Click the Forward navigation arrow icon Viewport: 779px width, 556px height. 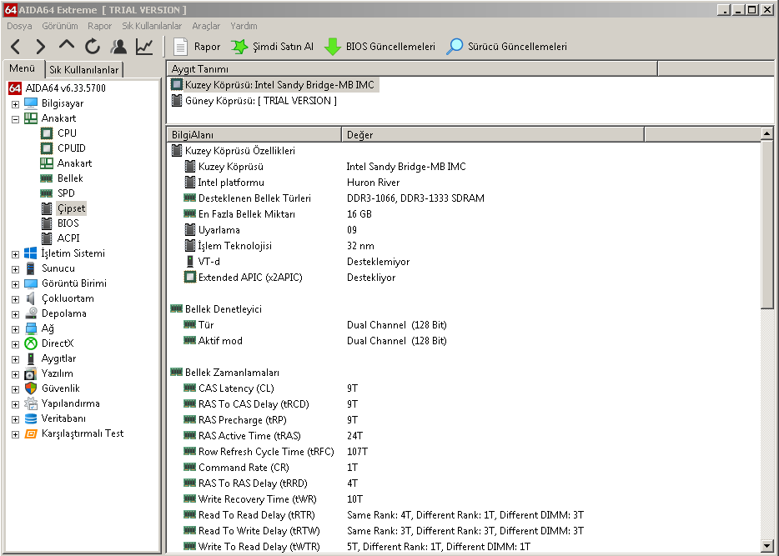(41, 47)
